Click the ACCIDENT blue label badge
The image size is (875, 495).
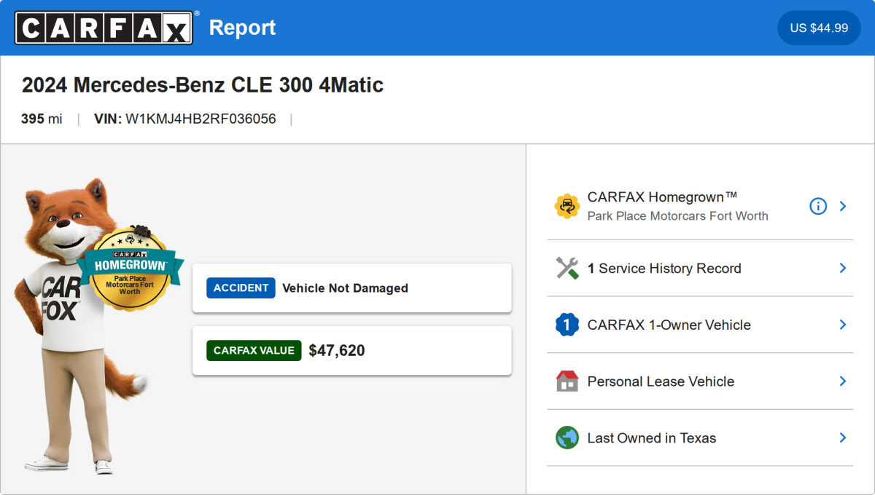pyautogui.click(x=241, y=288)
